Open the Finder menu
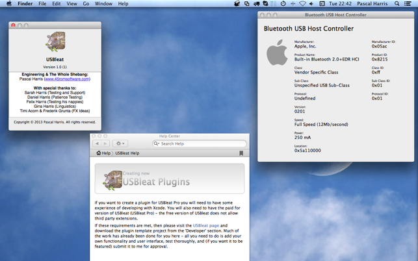The height and width of the screenshot is (261, 418). pos(25,4)
